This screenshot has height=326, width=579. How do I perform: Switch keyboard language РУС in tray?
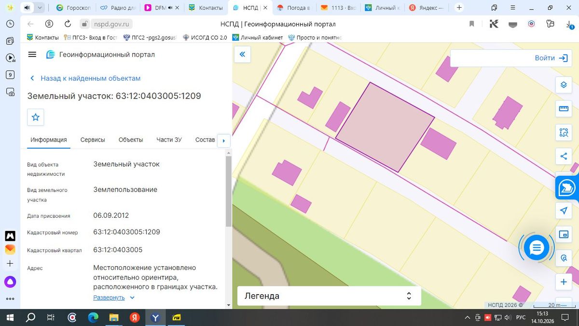tap(521, 317)
